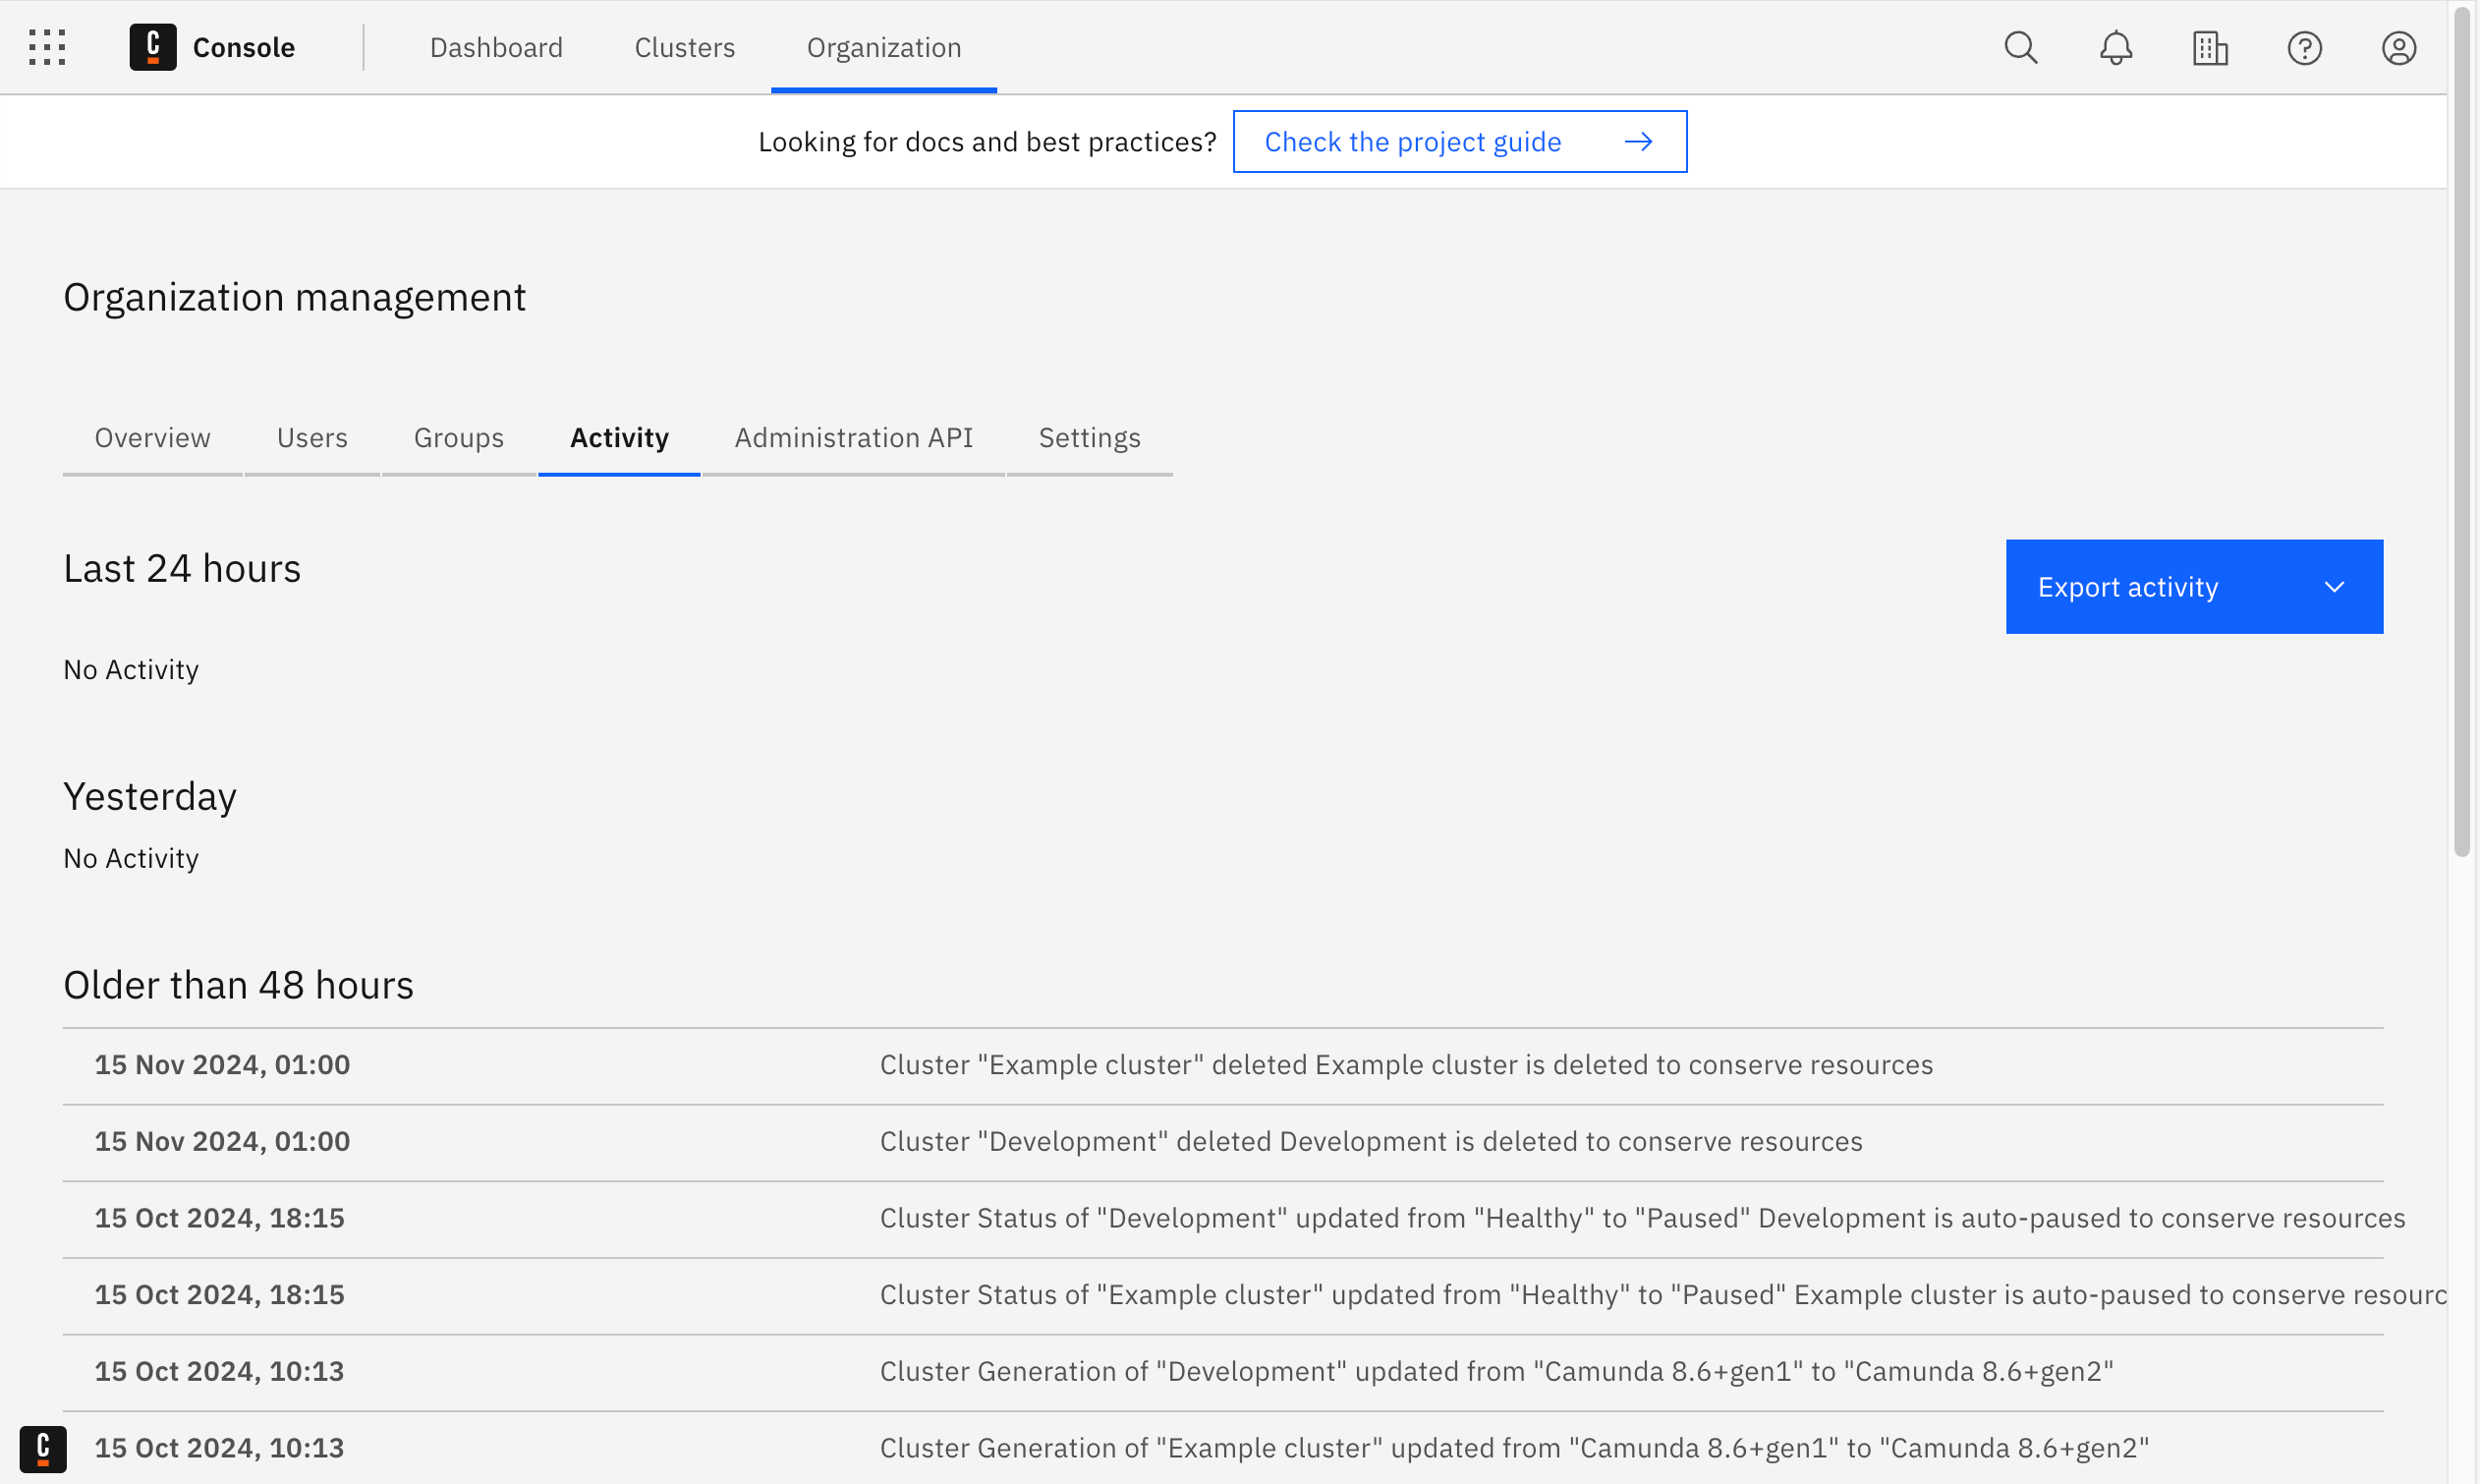Switch to the Users tab
This screenshot has width=2480, height=1484.
coord(312,436)
